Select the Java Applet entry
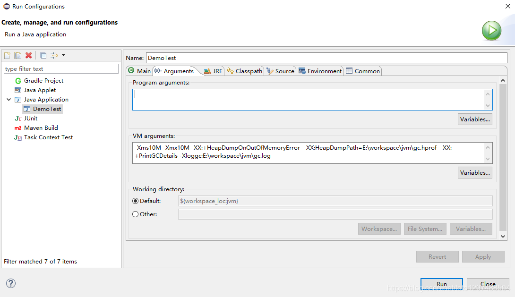The image size is (515, 297). (x=40, y=90)
